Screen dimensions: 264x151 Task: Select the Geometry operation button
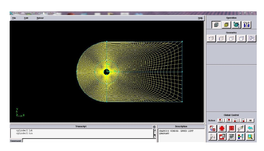(216, 25)
